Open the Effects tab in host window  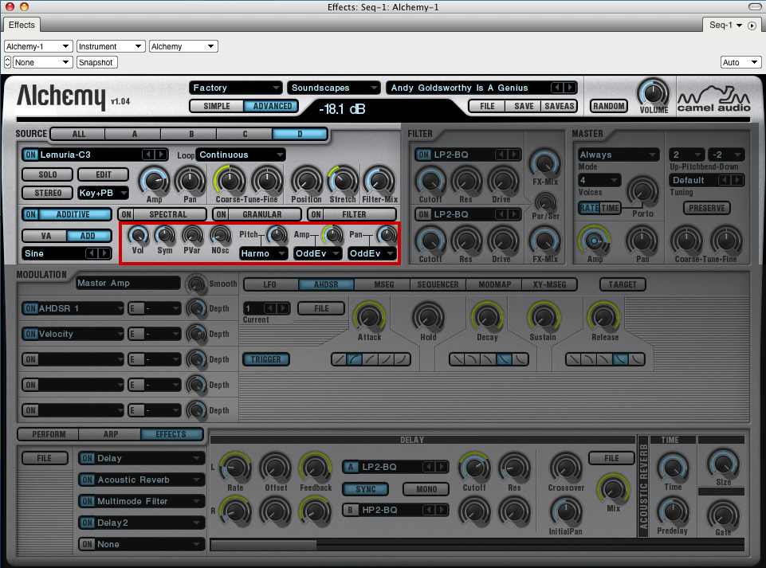pos(22,25)
